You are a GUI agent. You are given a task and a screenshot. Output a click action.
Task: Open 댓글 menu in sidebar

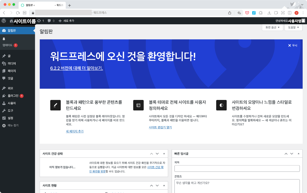[17, 78]
